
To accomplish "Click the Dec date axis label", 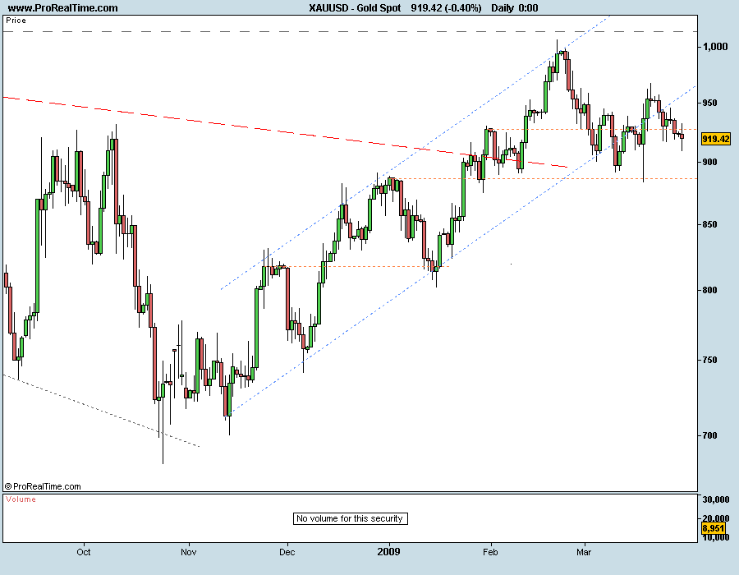I will tap(287, 552).
